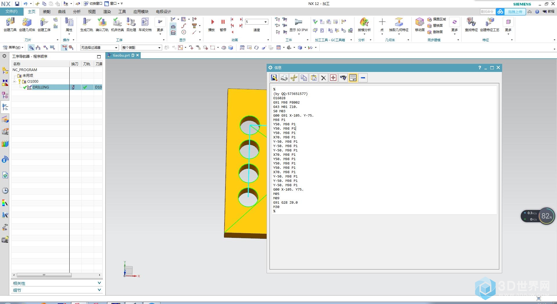Click 替换面 button
Screen dimensions: 557x304
[435, 26]
